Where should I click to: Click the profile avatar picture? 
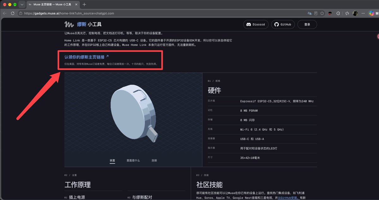point(355,13)
